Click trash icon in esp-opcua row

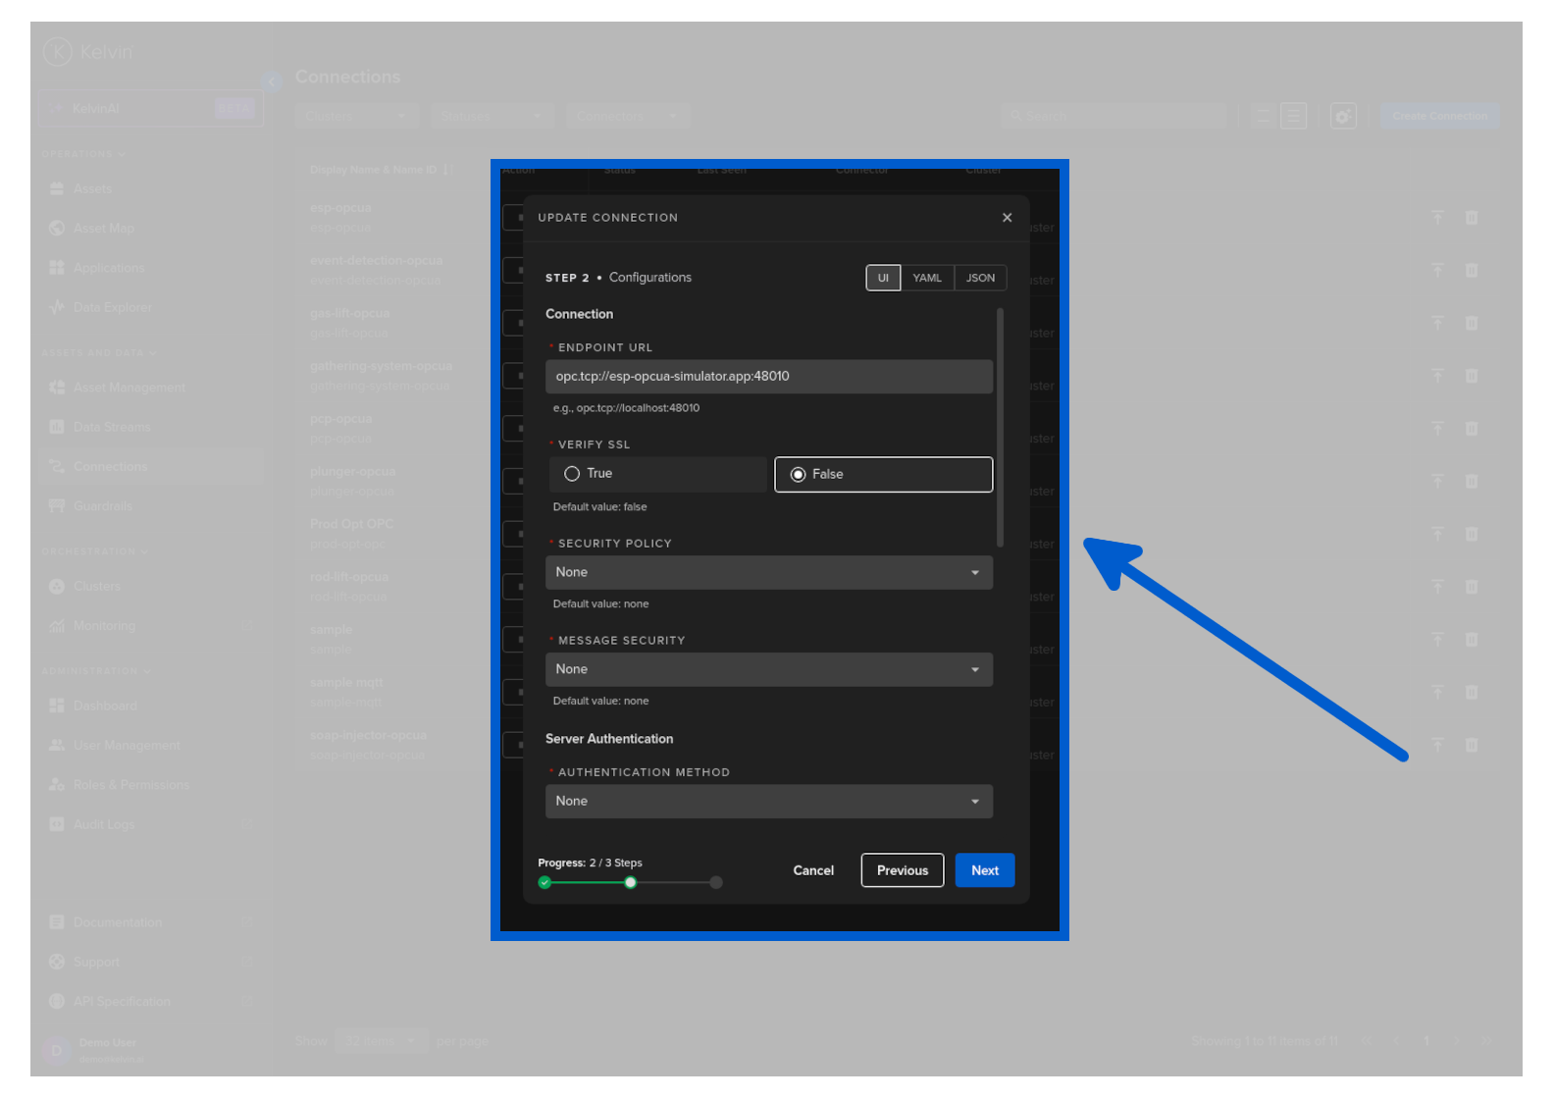tap(1471, 218)
